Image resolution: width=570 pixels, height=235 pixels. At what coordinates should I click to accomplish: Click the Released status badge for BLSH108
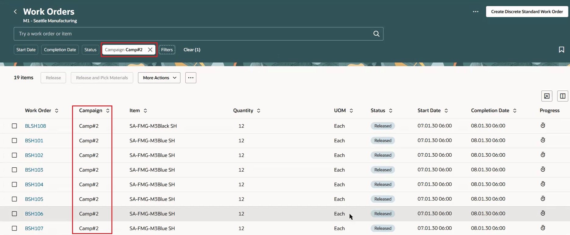click(x=383, y=126)
